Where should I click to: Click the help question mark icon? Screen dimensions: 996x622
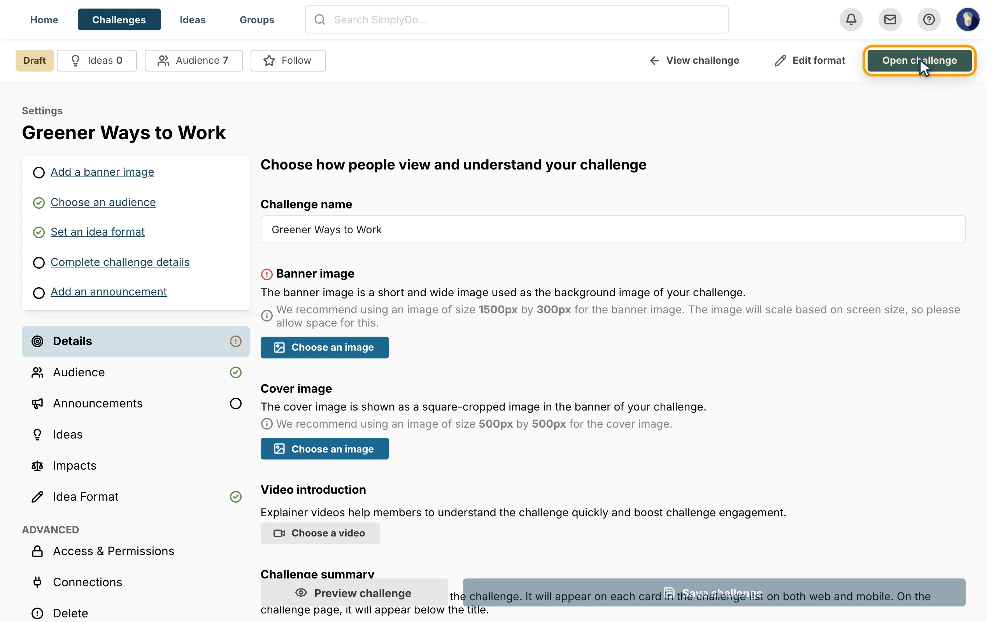point(929,19)
